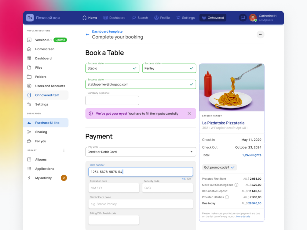Image resolution: width=307 pixels, height=230 pixels.
Task: Open Catherine H. profile avatar
Action: [x=253, y=18]
